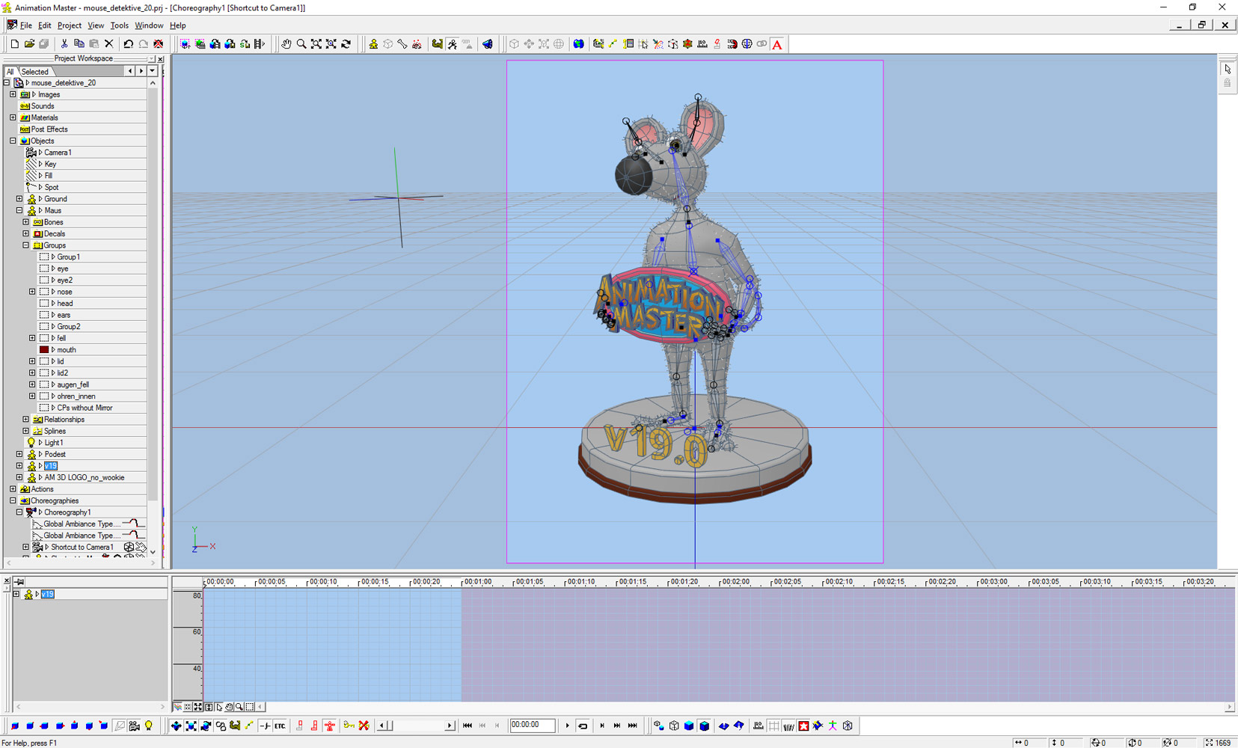Expand the Podest object node
The image size is (1238, 748).
19,454
